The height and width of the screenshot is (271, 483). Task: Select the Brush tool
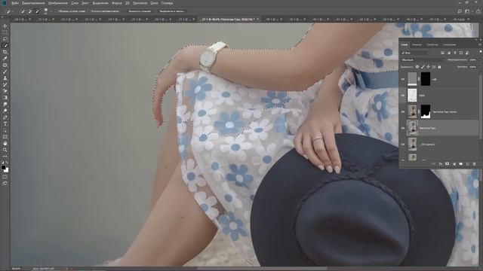pos(5,72)
